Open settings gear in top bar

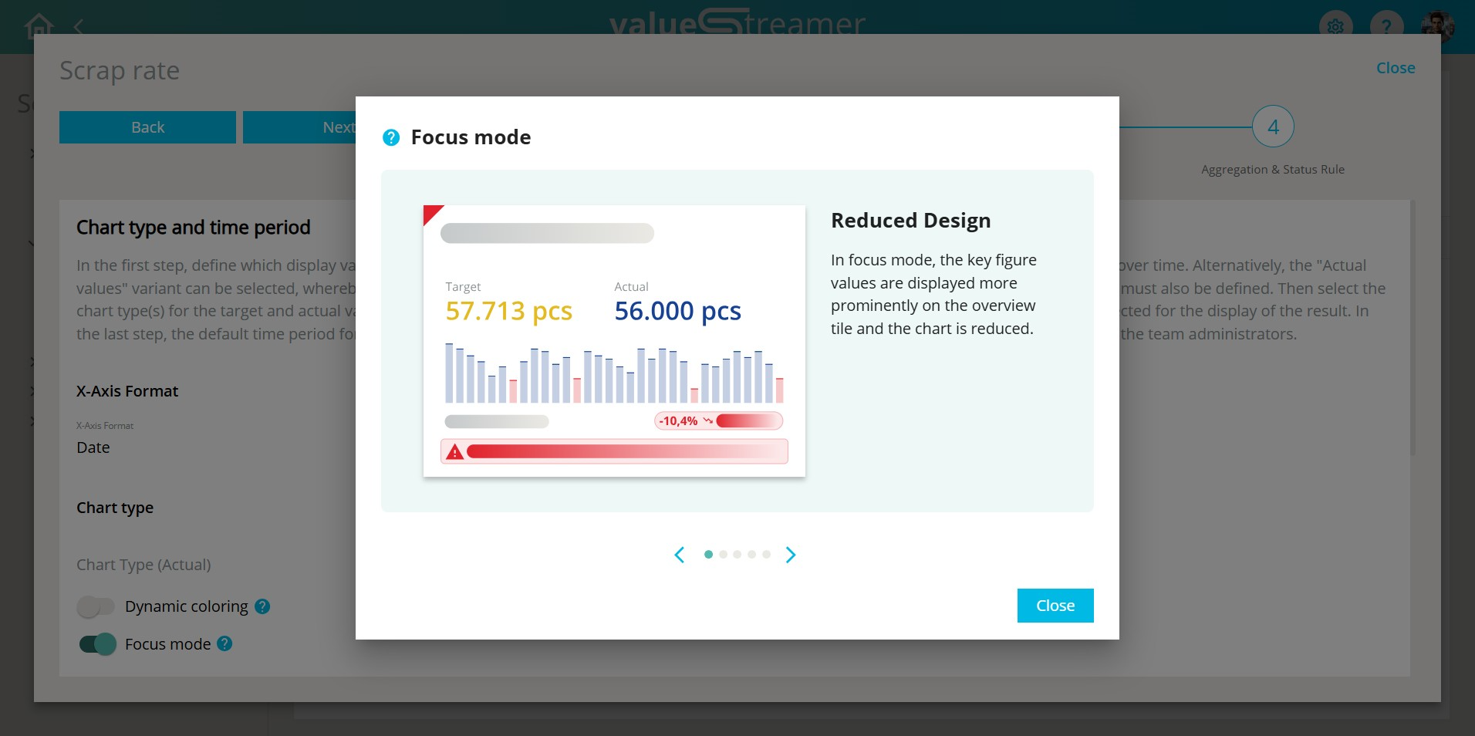click(x=1335, y=26)
